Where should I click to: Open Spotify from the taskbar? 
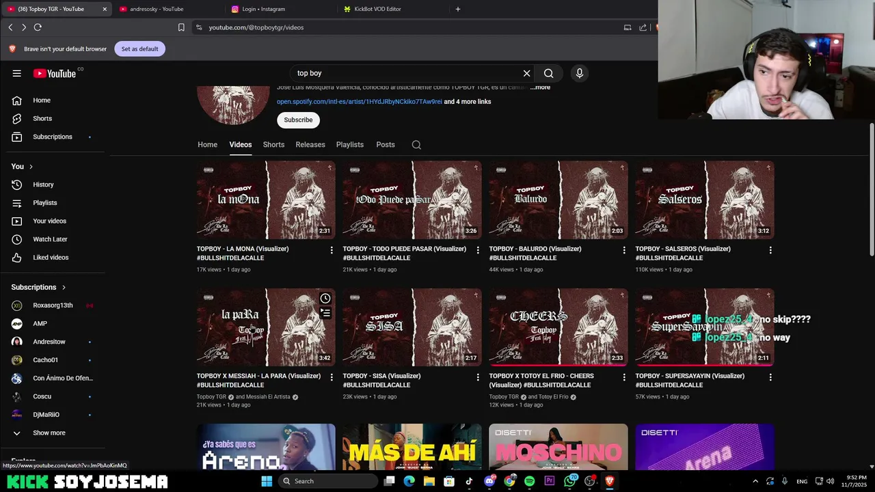coord(530,481)
